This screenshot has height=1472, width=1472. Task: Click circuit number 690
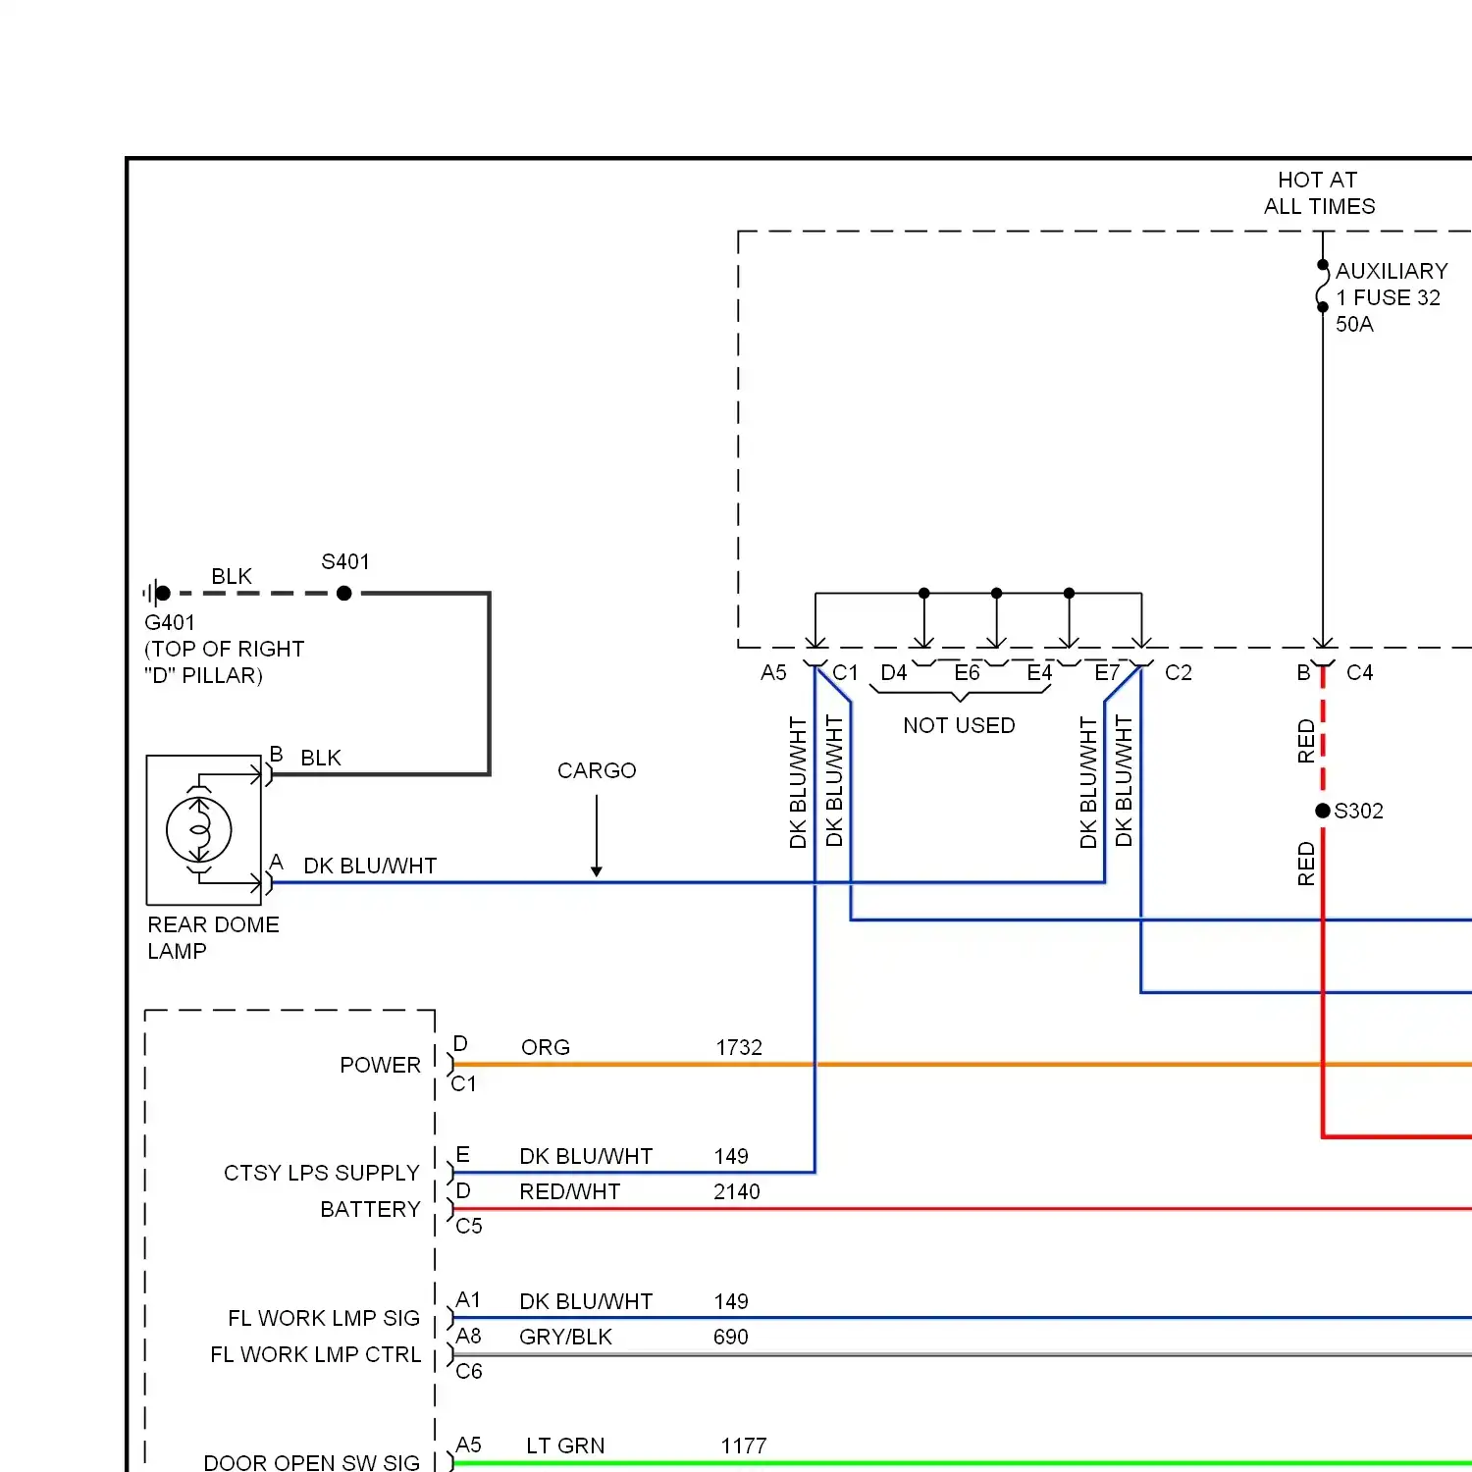pos(731,1337)
